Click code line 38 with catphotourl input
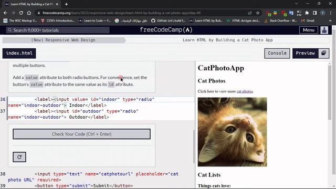This screenshot has height=189, width=336. (x=101, y=177)
